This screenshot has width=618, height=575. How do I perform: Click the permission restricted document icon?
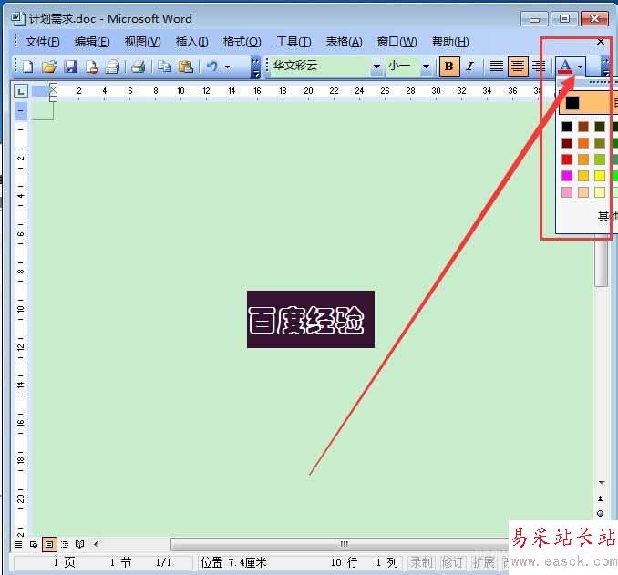91,67
